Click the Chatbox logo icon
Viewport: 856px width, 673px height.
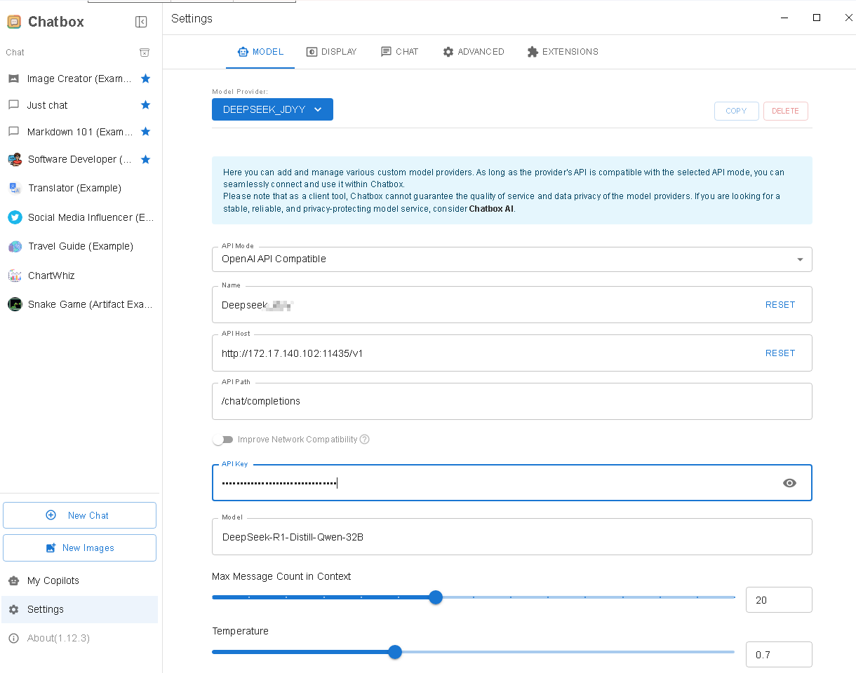(14, 22)
